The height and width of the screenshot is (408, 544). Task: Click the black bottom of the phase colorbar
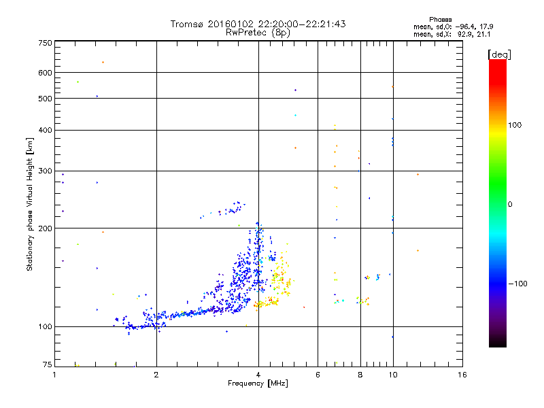point(498,342)
